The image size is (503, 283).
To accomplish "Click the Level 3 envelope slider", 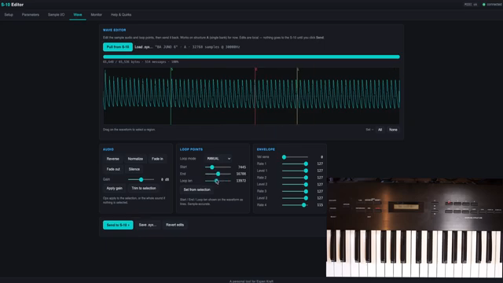I will (296, 198).
